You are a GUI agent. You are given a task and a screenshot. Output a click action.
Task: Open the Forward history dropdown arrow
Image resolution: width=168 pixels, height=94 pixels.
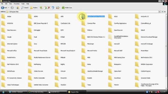coord(15,8)
